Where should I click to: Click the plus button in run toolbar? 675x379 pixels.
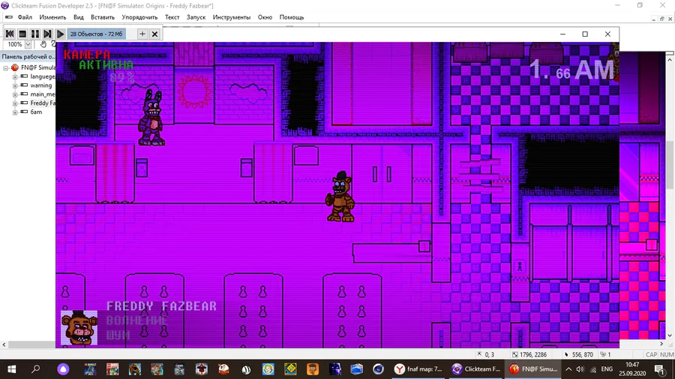pos(142,34)
